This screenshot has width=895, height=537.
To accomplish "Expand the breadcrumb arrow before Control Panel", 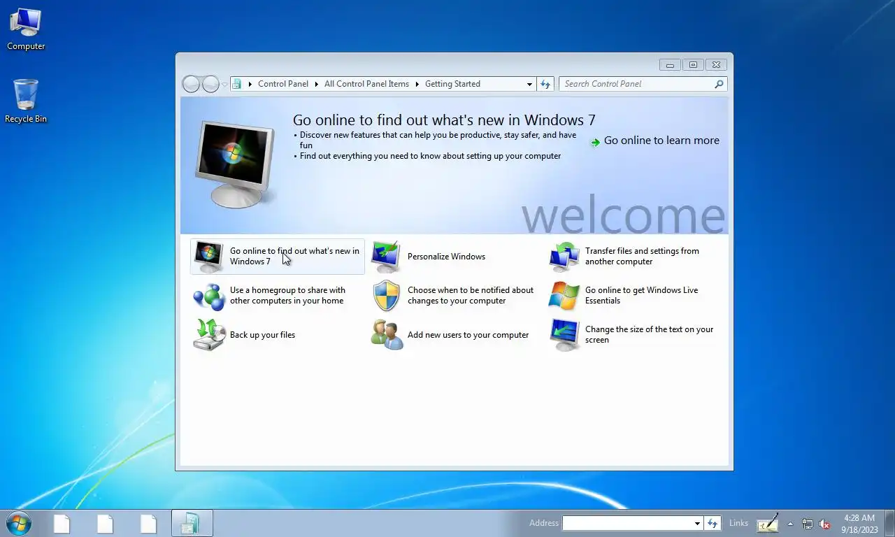I will [x=250, y=84].
